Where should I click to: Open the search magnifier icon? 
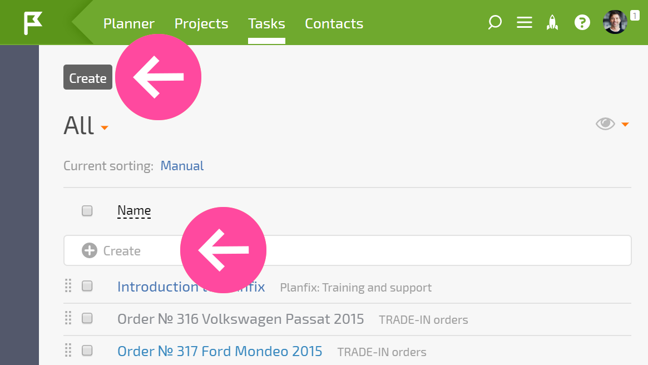(x=494, y=22)
